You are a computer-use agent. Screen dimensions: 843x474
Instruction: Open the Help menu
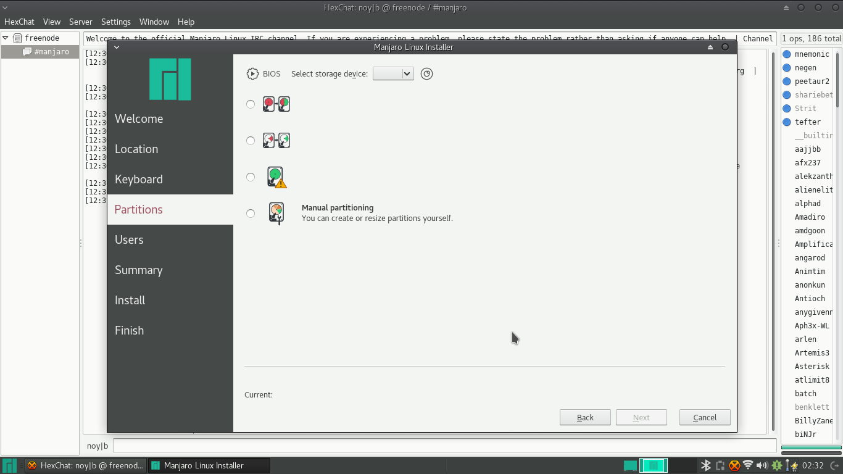(186, 22)
